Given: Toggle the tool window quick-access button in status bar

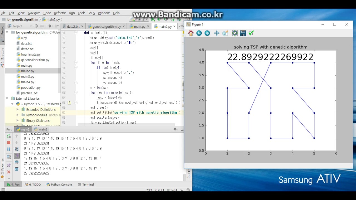Looking at the screenshot, I should point(3,190).
